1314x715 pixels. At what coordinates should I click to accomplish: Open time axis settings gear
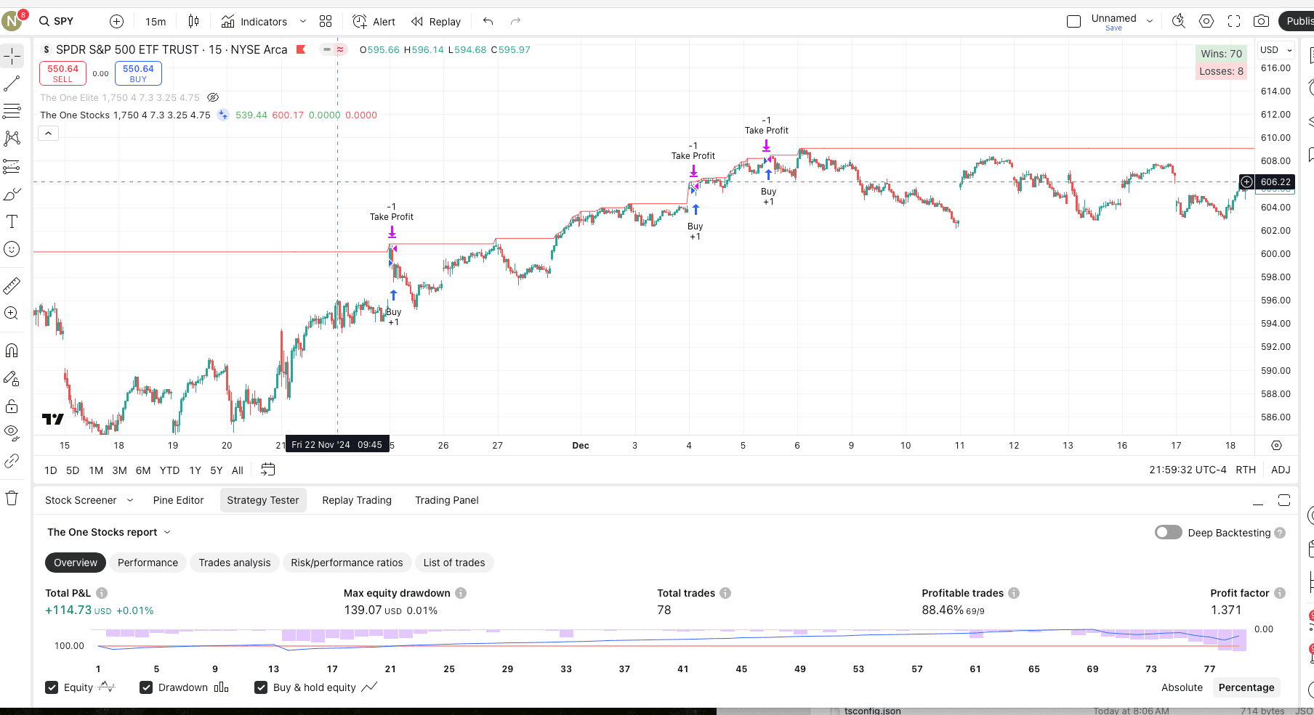pyautogui.click(x=1276, y=445)
